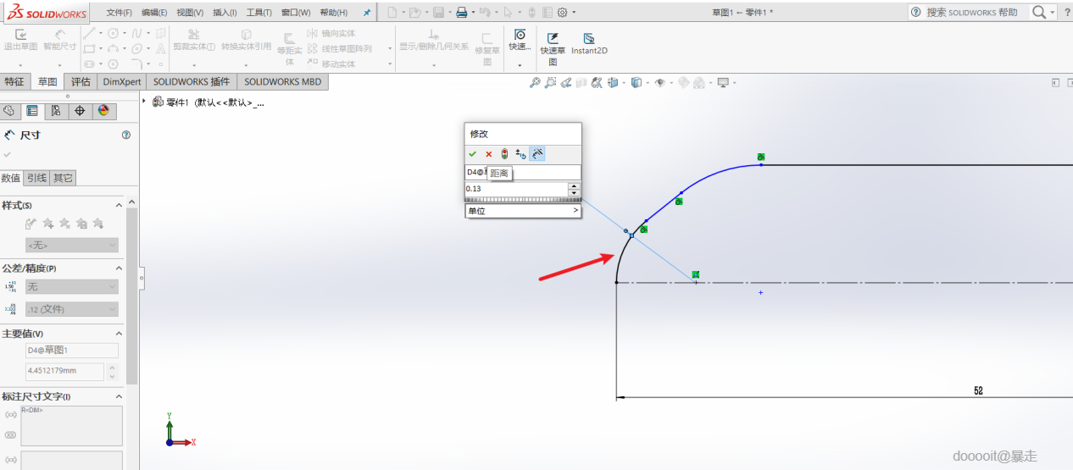Image resolution: width=1073 pixels, height=470 pixels.
Task: Open the FeatureManager design tree panel tab
Action: 9,111
